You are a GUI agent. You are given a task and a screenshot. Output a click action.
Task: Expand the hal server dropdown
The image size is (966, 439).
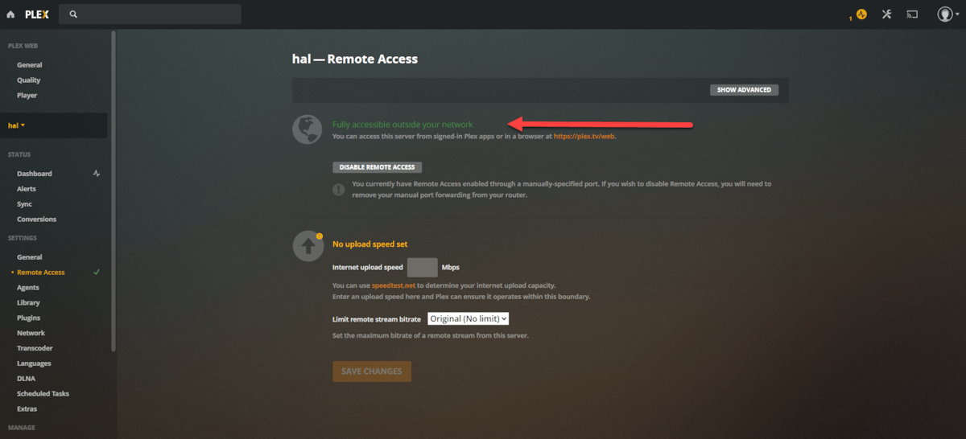(17, 125)
